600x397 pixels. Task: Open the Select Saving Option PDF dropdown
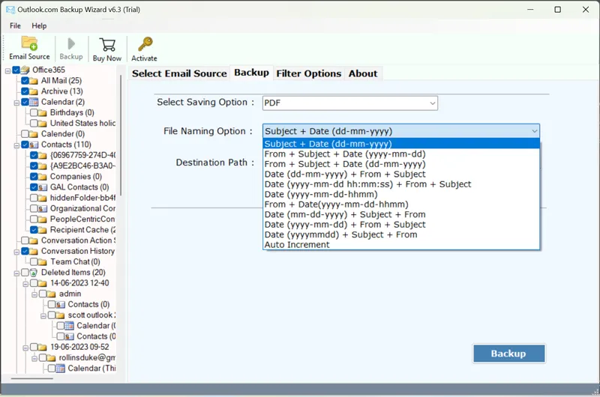click(349, 103)
